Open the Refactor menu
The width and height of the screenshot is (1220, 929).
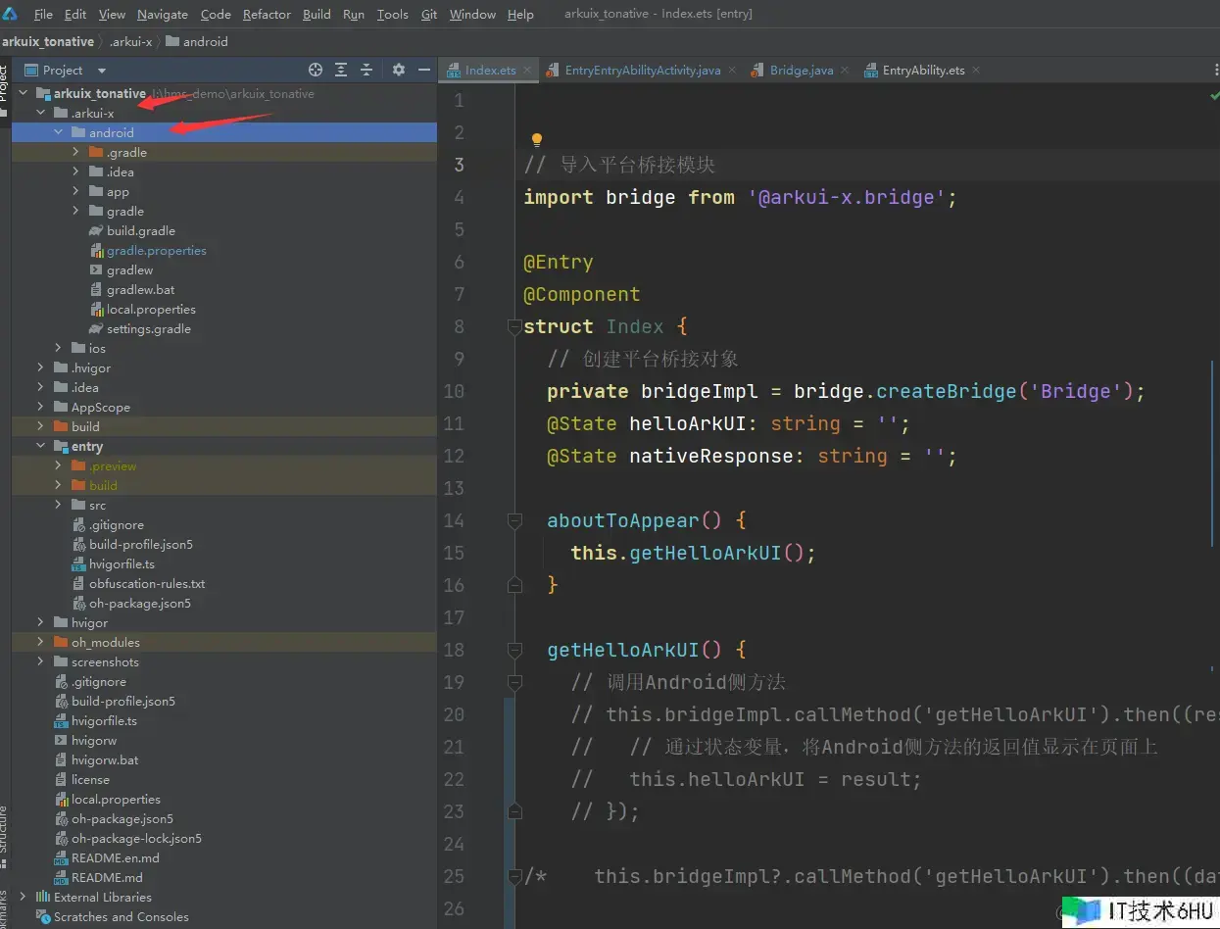coord(267,15)
